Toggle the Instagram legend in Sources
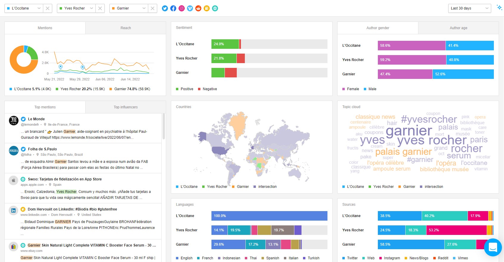Image resolution: width=504 pixels, height=262 pixels. tap(390, 258)
